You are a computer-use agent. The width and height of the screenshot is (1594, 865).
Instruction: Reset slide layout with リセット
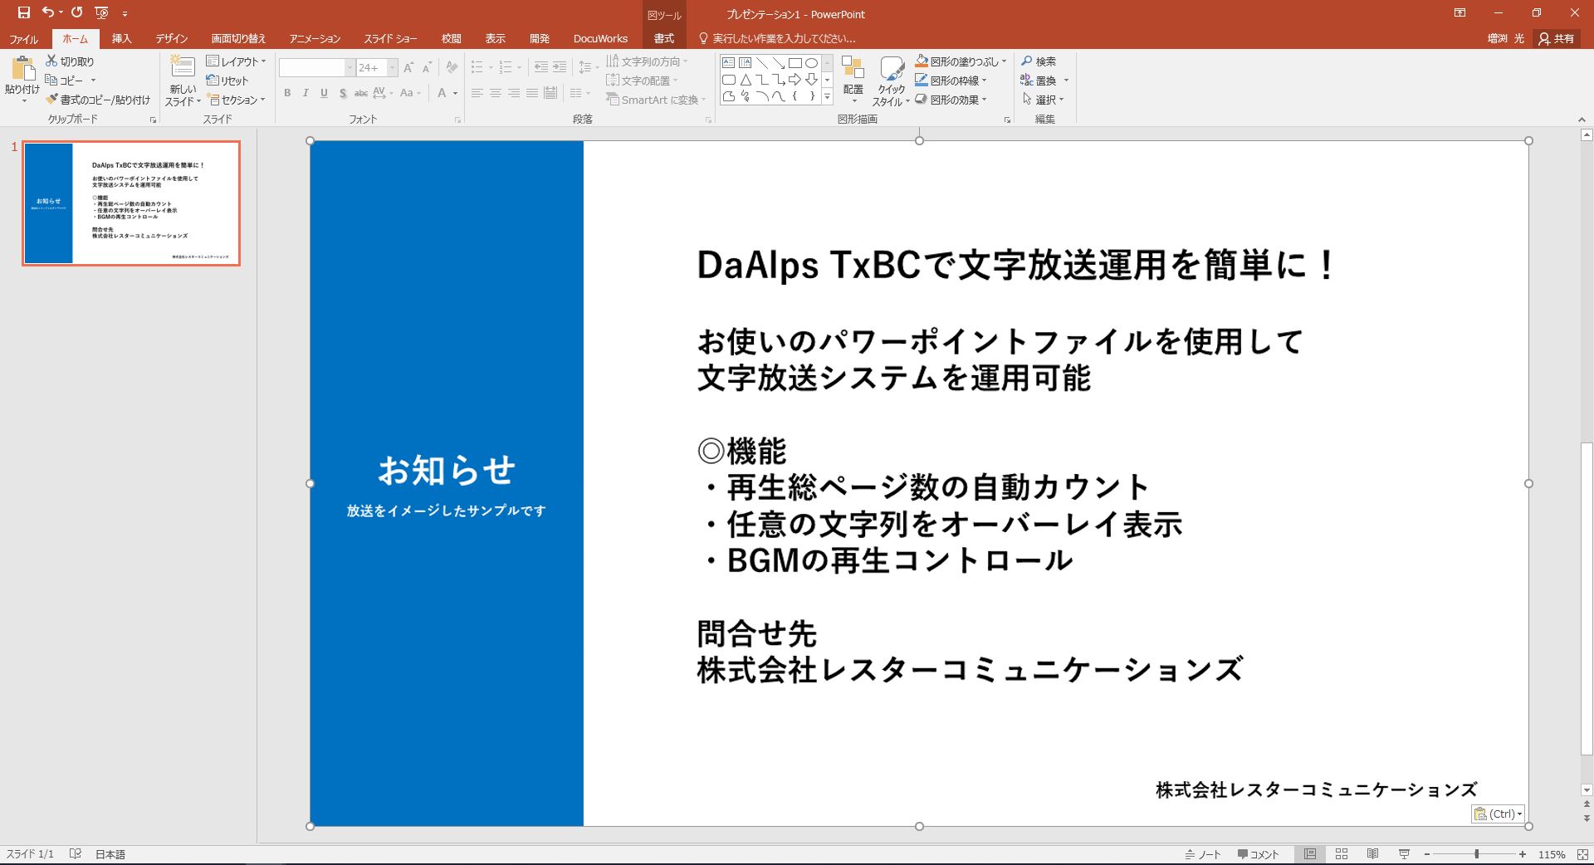[x=228, y=81]
